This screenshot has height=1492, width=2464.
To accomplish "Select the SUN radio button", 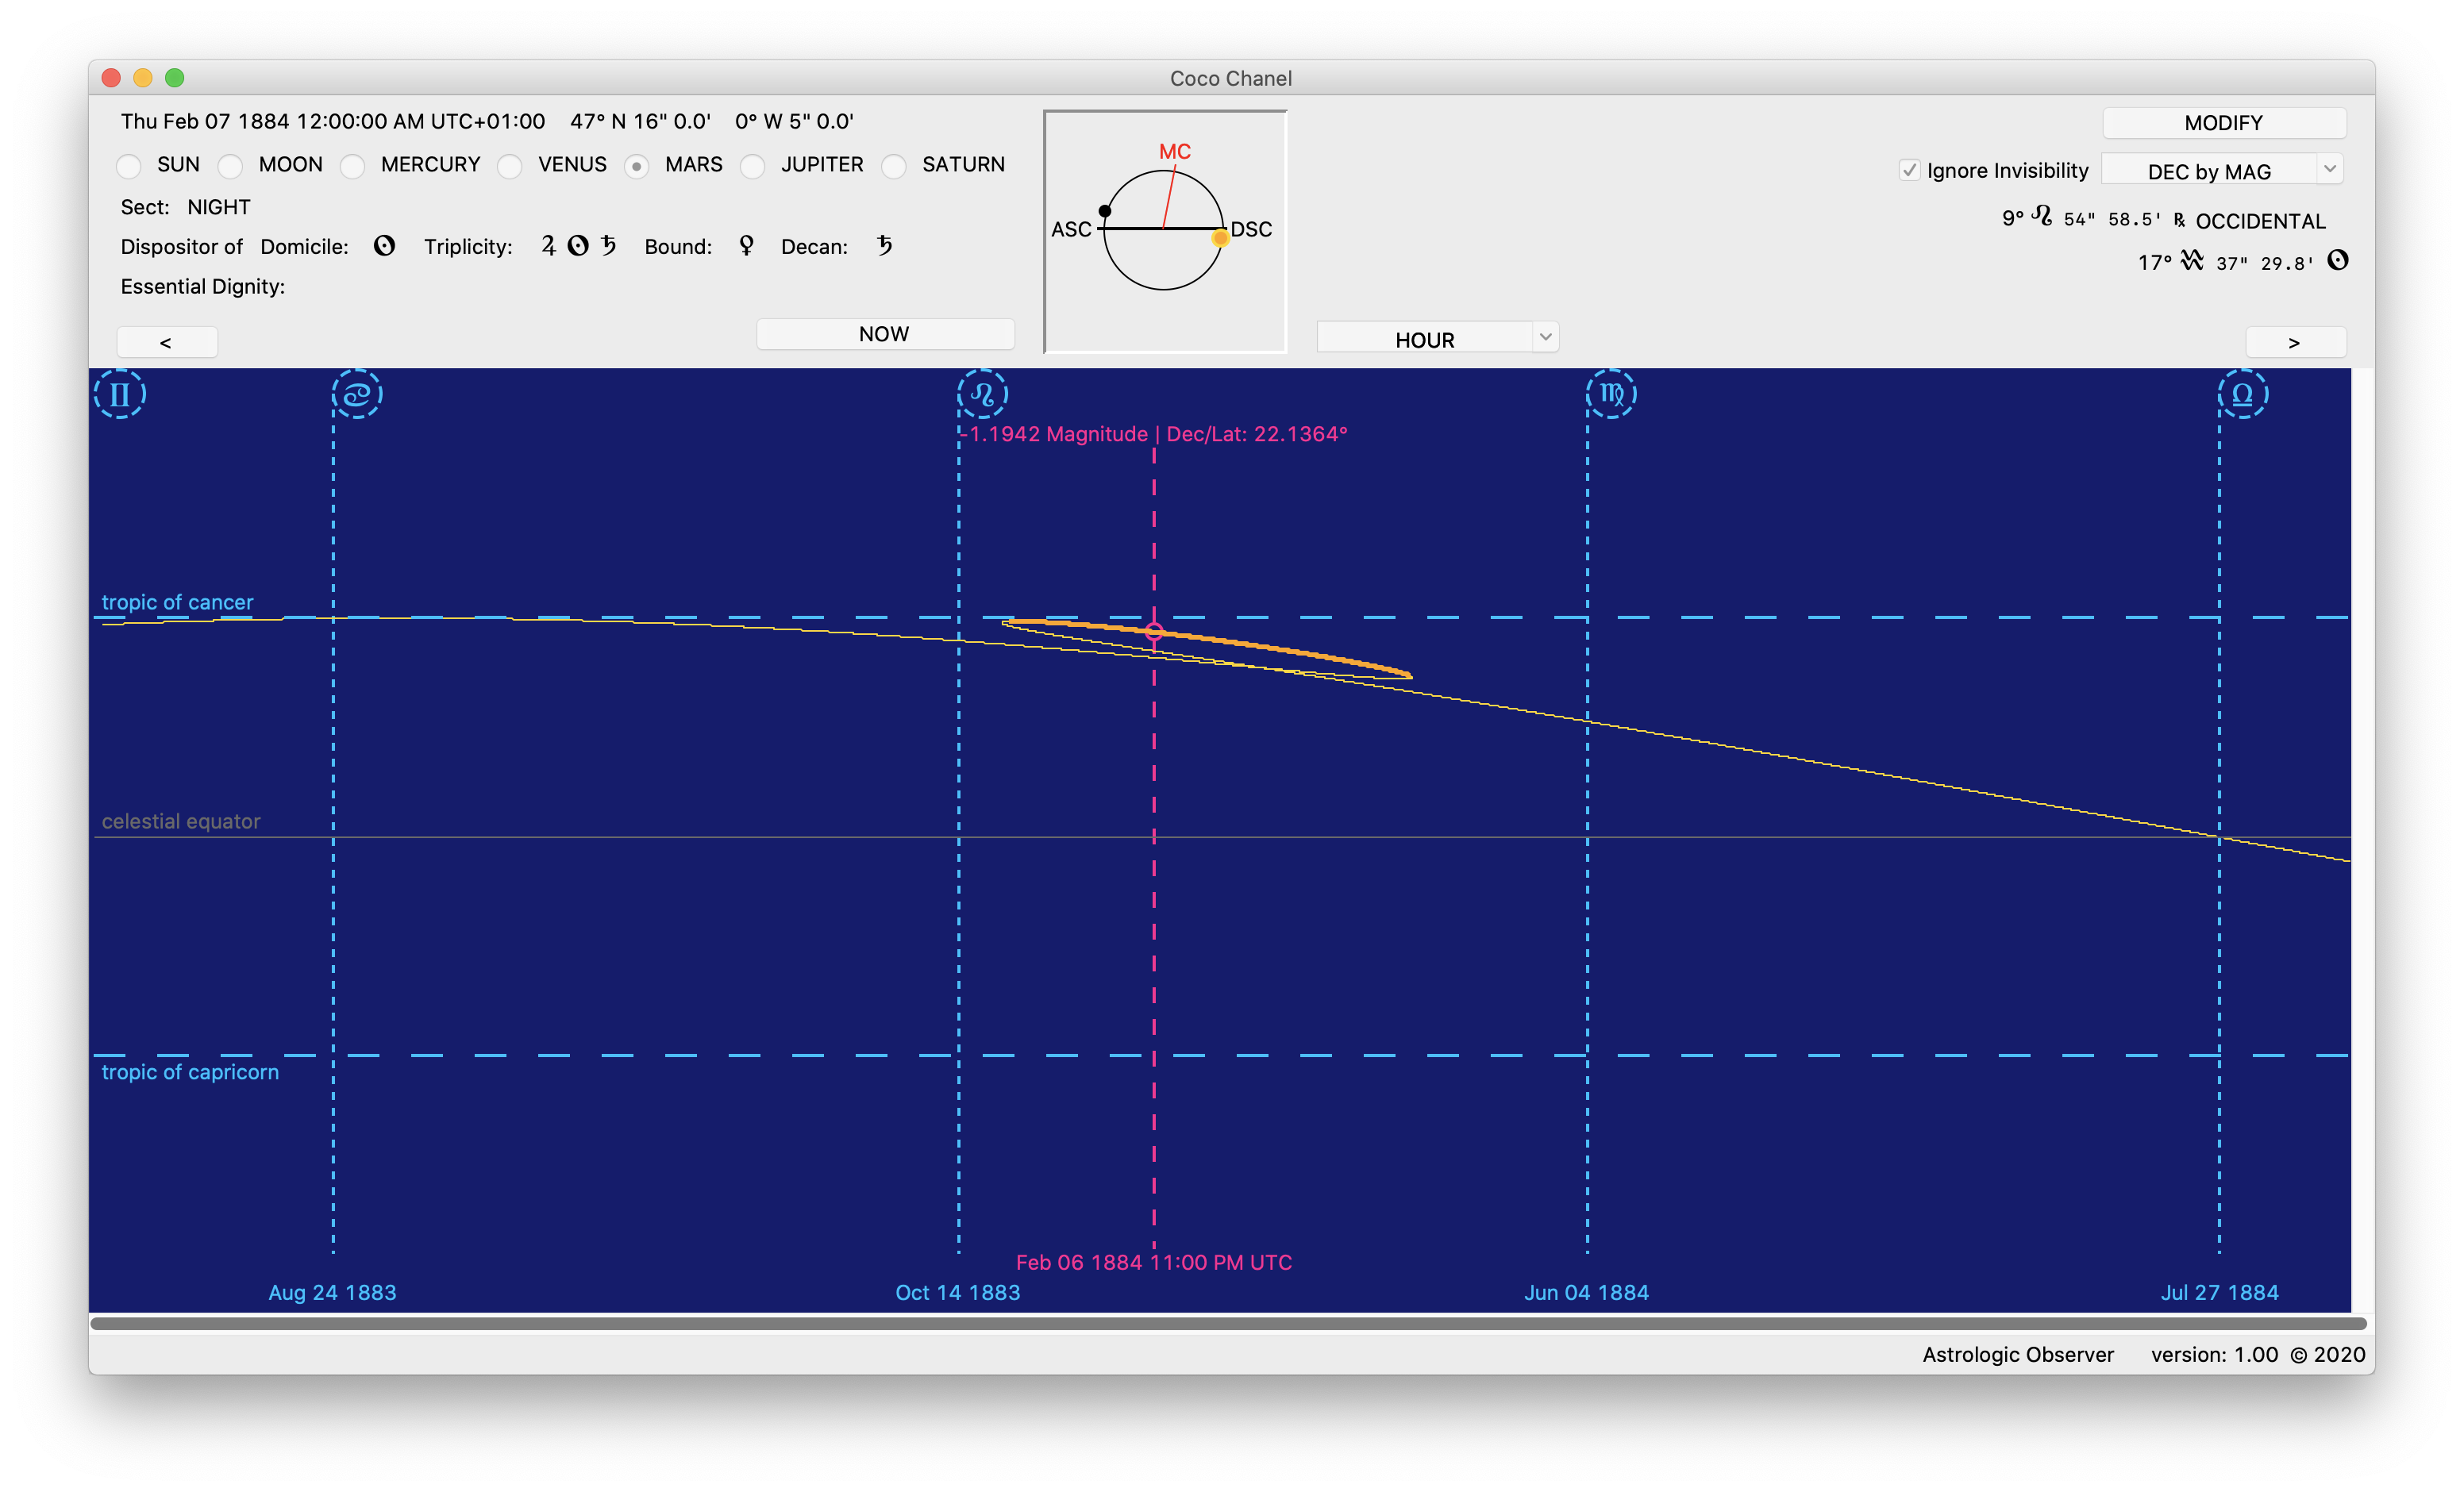I will (x=129, y=166).
